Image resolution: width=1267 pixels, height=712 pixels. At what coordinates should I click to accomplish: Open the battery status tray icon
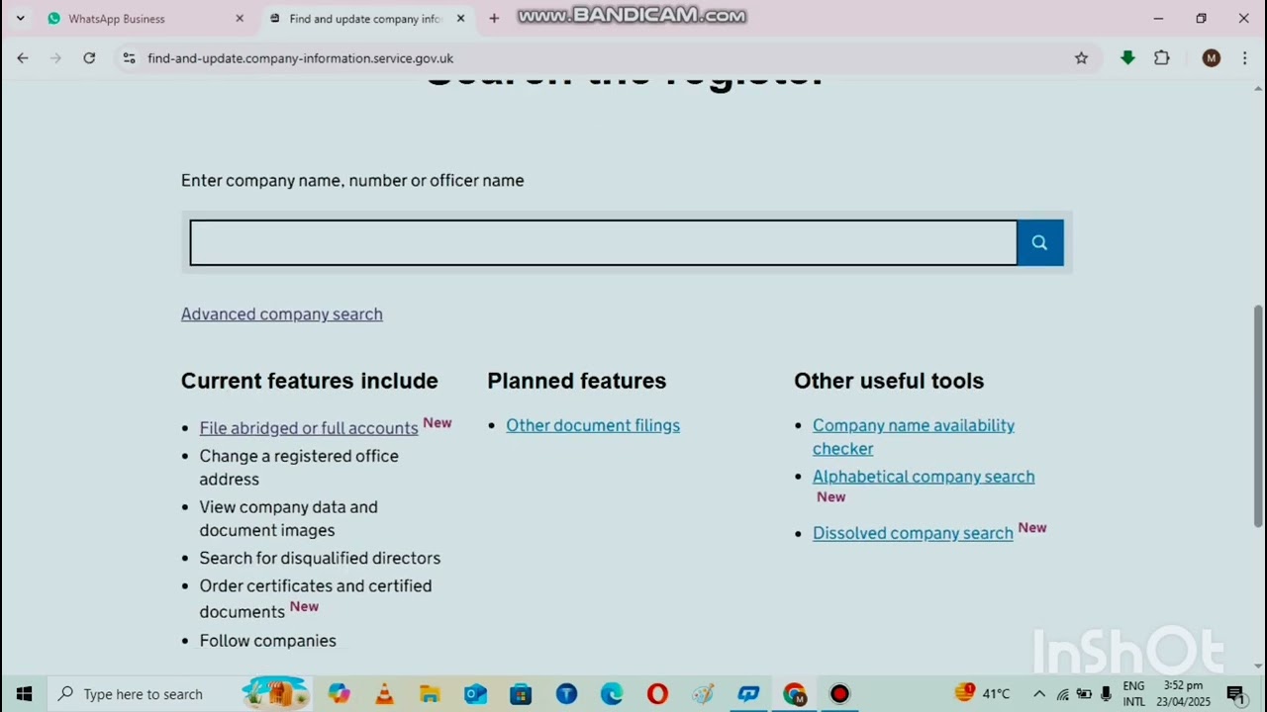[1084, 694]
